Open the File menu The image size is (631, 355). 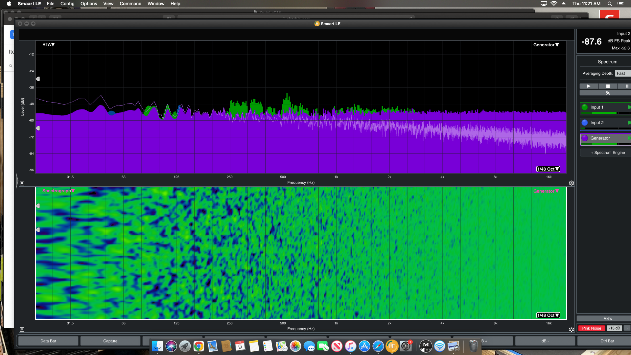51,4
